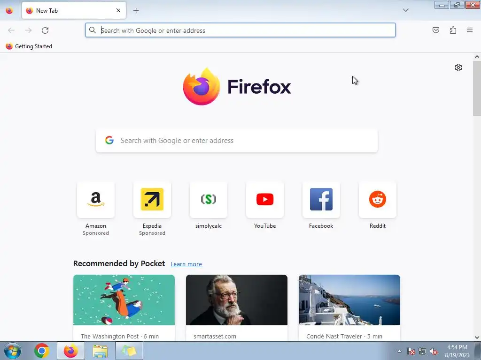Open the Action Center flag icon
The image size is (481, 360).
pos(411,351)
